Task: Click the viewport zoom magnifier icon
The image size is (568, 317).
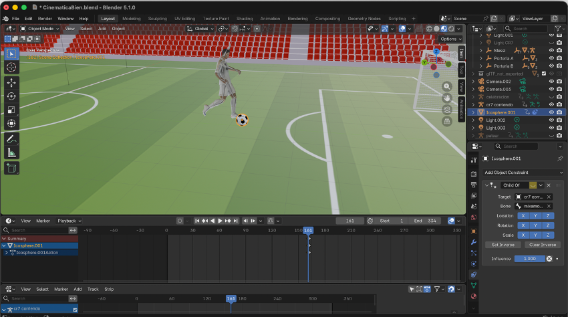Action: [447, 86]
